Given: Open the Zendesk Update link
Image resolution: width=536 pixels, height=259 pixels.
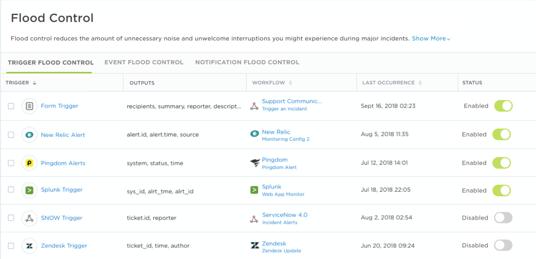Looking at the screenshot, I should [x=282, y=251].
